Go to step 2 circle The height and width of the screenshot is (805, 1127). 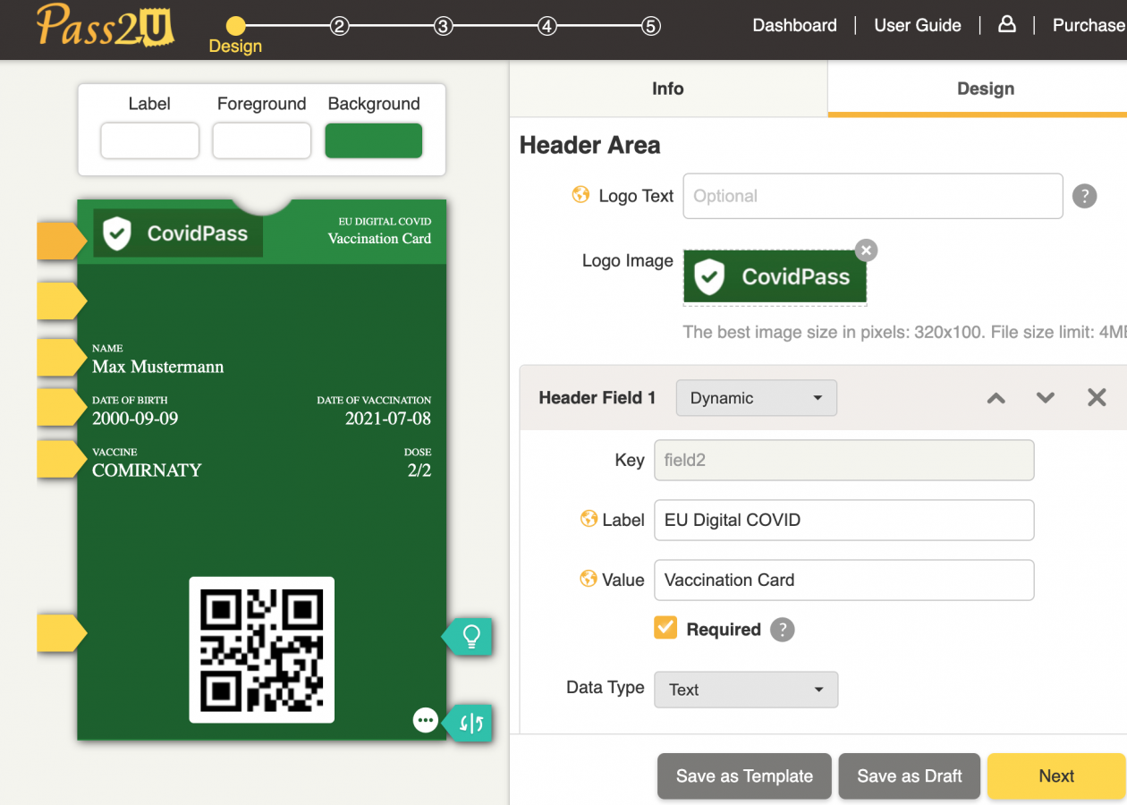pyautogui.click(x=339, y=26)
